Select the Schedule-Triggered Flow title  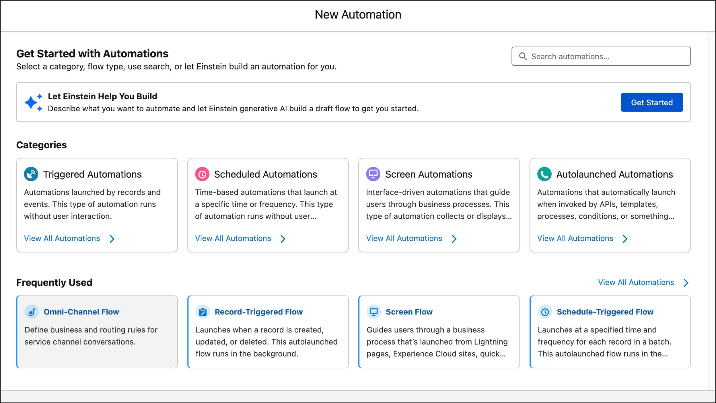coord(605,312)
